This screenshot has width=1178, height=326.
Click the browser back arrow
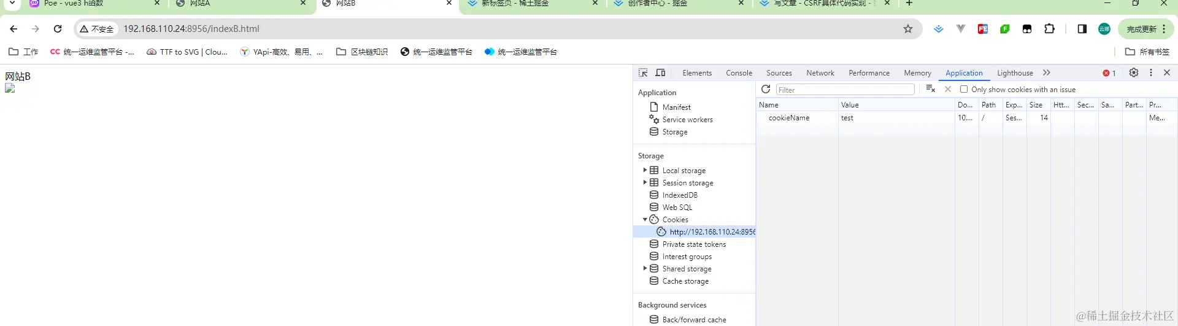[13, 29]
